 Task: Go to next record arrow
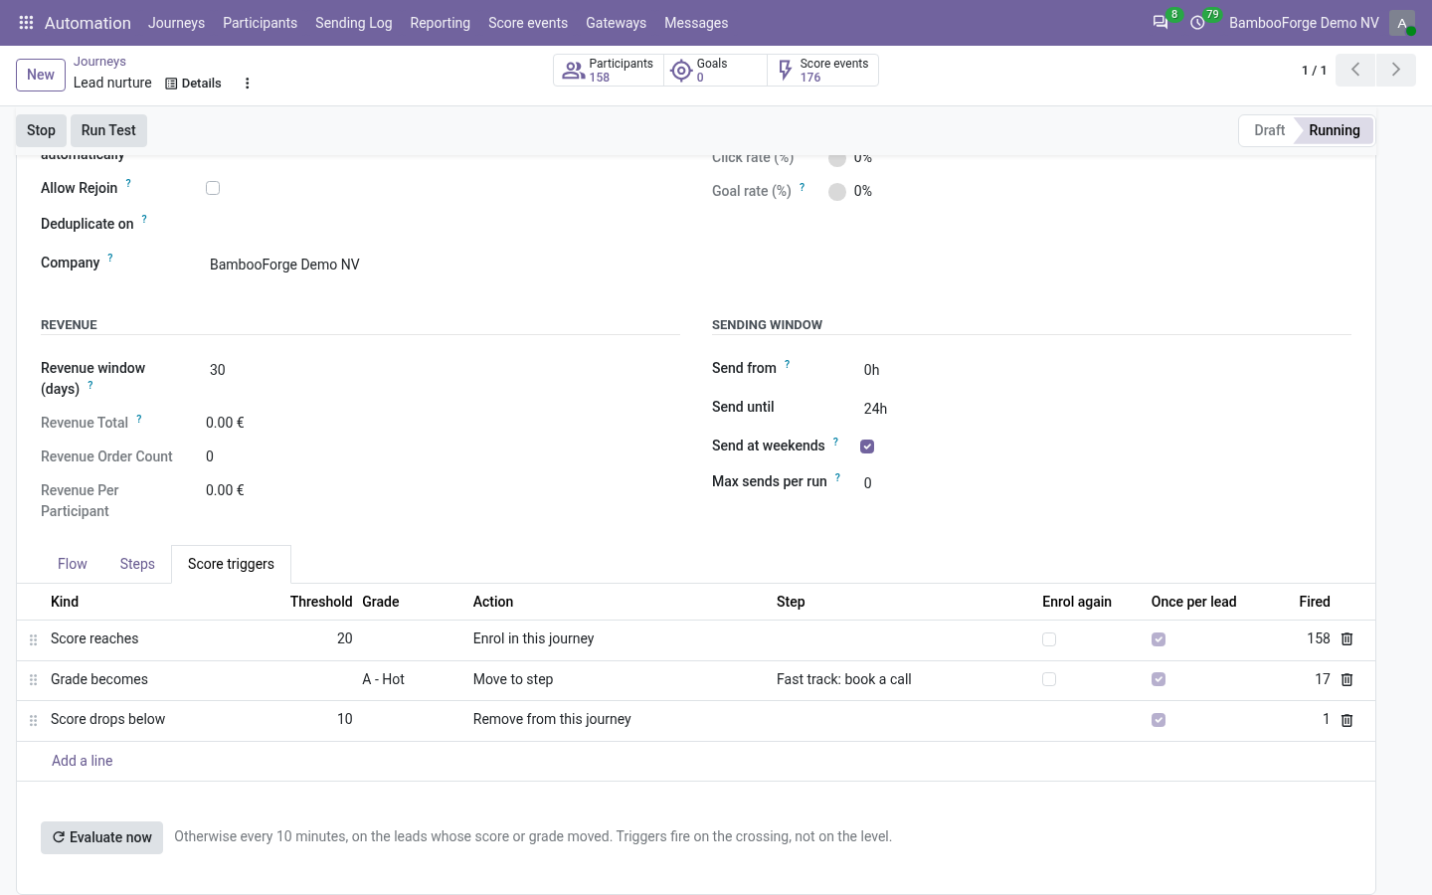point(1395,70)
